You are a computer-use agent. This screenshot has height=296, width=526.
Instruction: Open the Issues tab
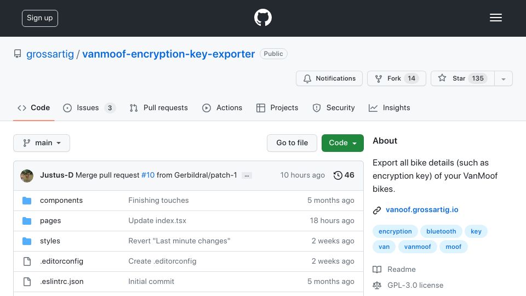pyautogui.click(x=89, y=108)
